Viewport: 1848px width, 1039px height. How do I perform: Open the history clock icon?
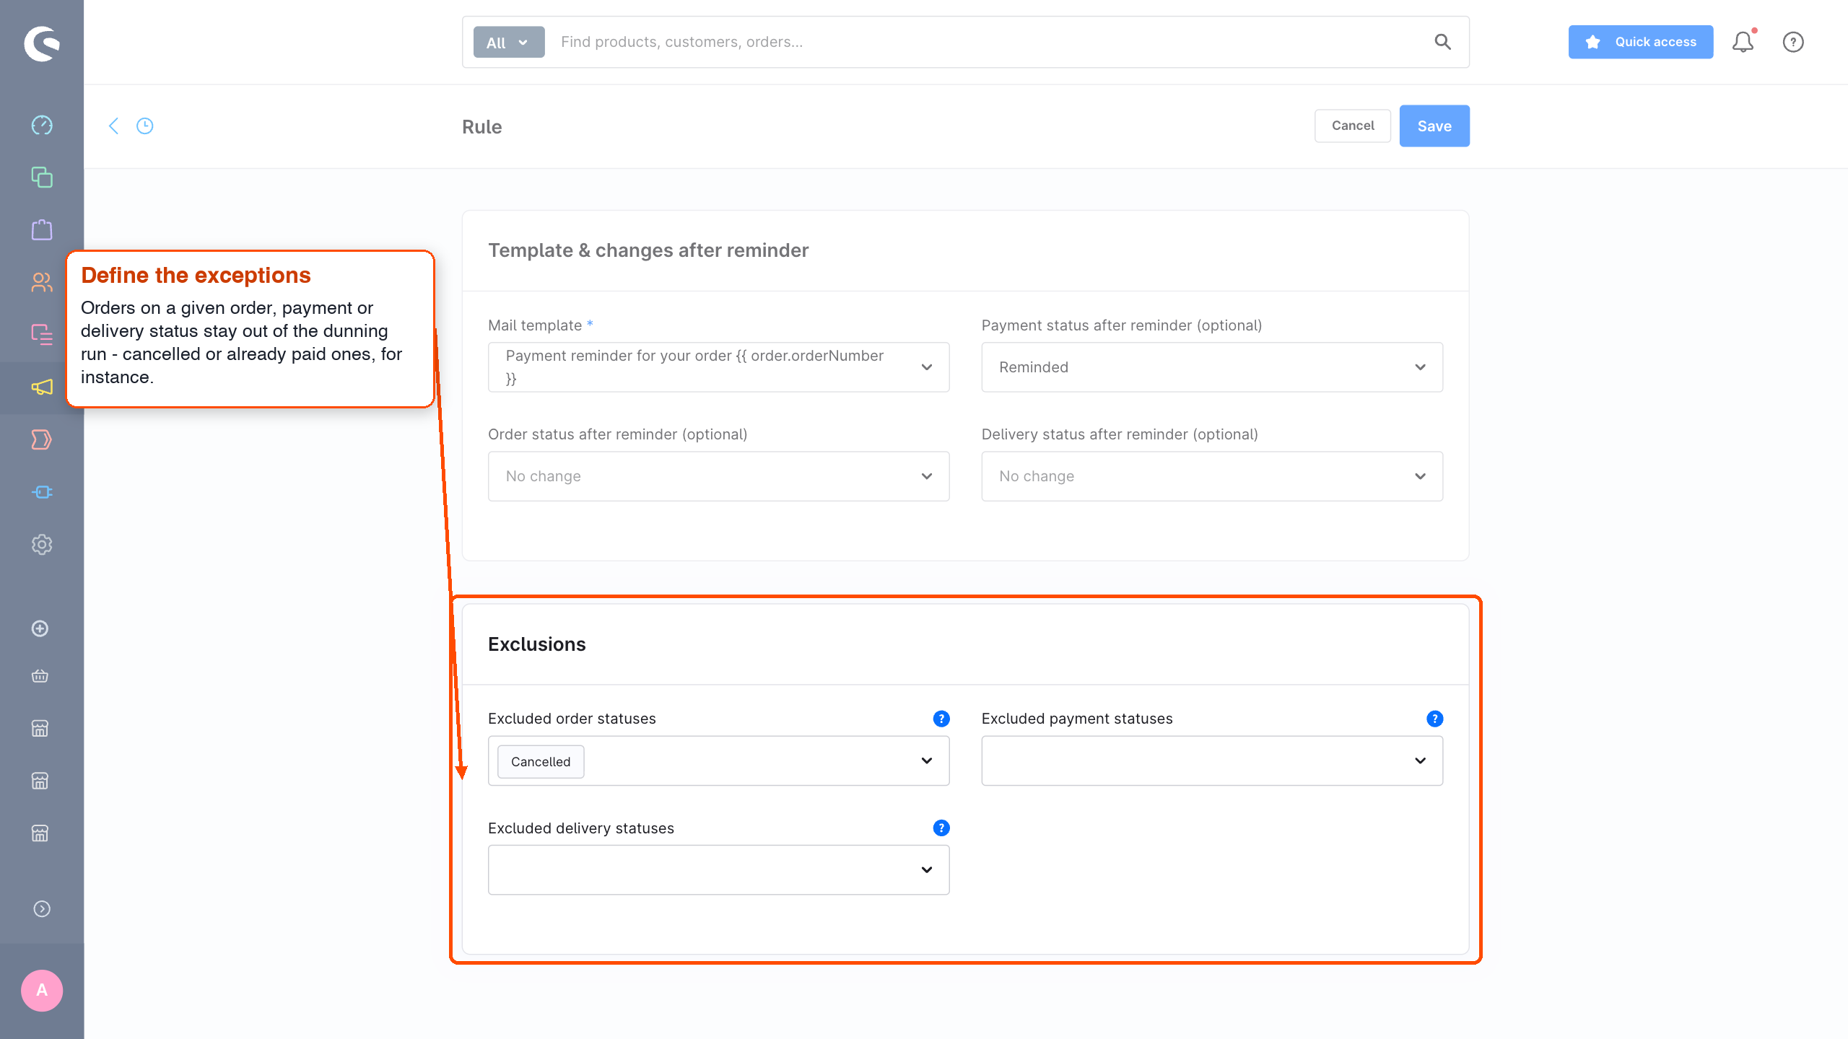[x=145, y=126]
